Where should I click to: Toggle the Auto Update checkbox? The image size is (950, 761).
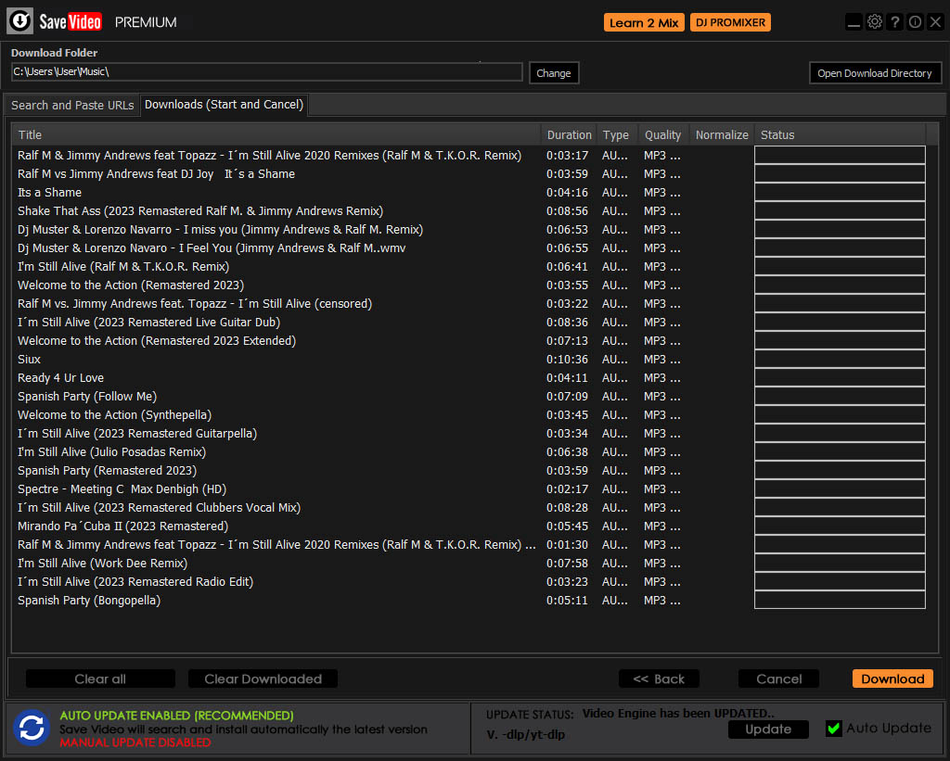[833, 729]
